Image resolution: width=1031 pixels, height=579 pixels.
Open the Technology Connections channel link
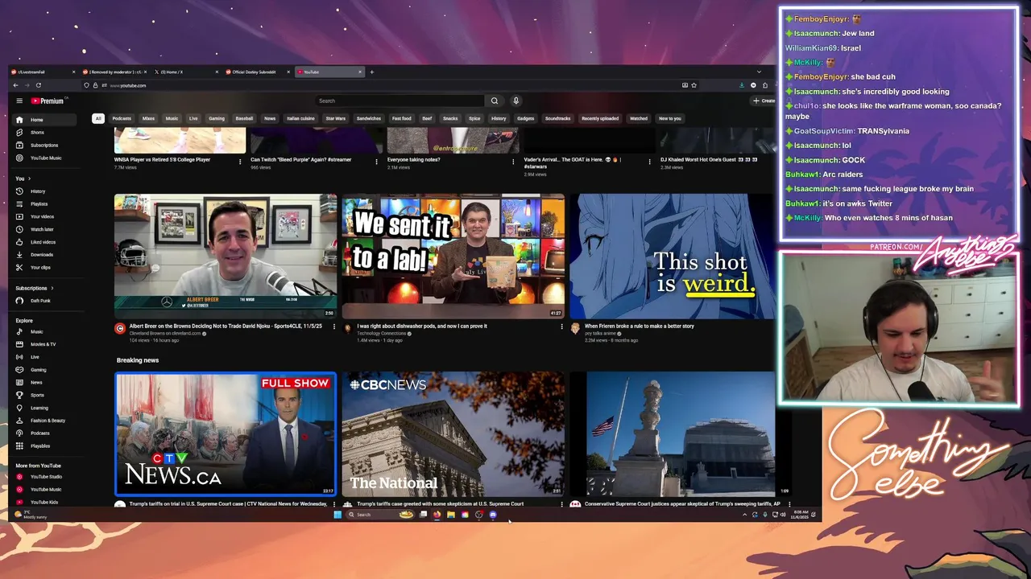[x=383, y=333]
